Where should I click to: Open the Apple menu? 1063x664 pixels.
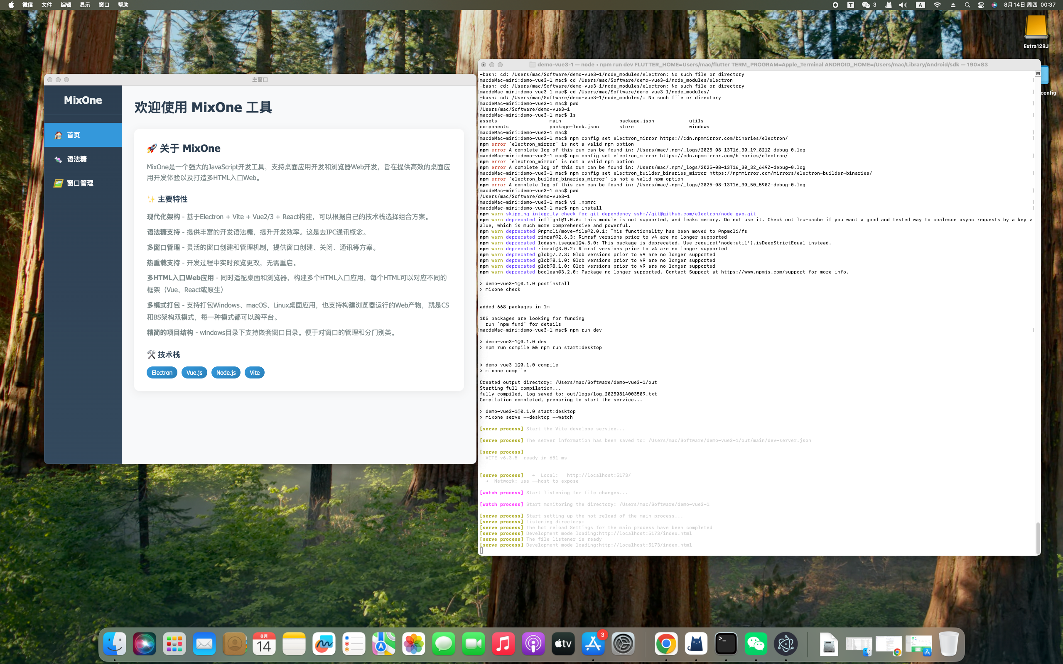coord(11,5)
